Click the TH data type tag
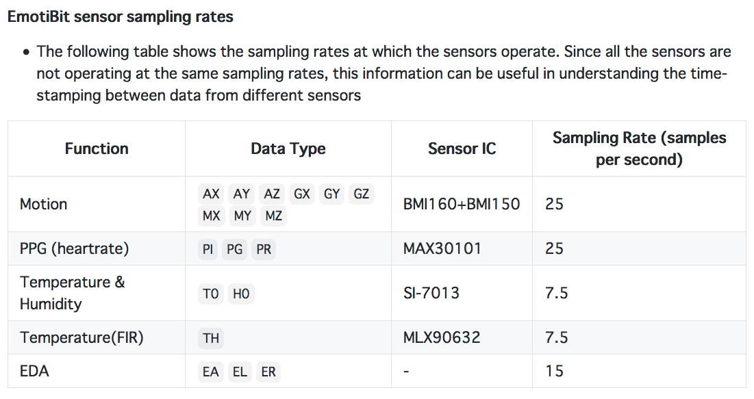 click(x=211, y=338)
